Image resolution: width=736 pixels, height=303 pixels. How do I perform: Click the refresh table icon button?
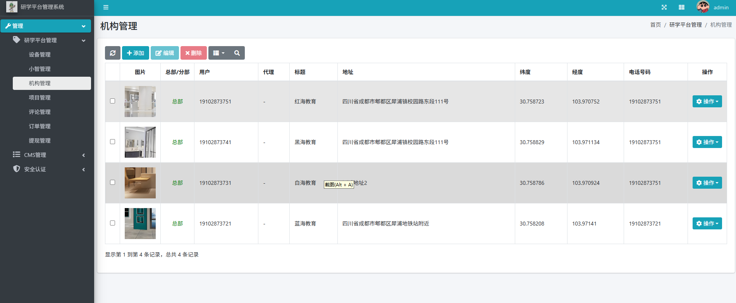coord(113,53)
